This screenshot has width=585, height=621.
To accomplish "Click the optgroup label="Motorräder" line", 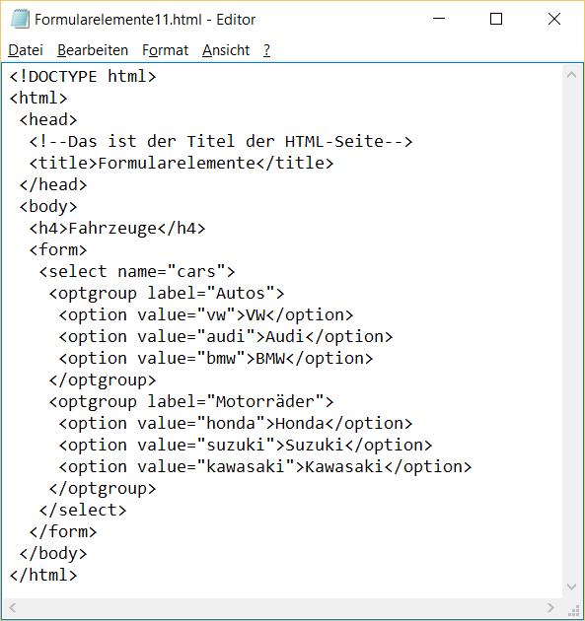I will tap(191, 402).
